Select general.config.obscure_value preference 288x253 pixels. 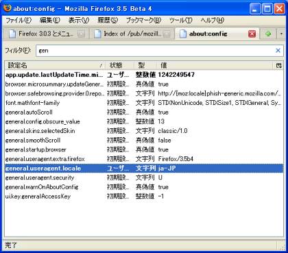[x=144, y=121]
